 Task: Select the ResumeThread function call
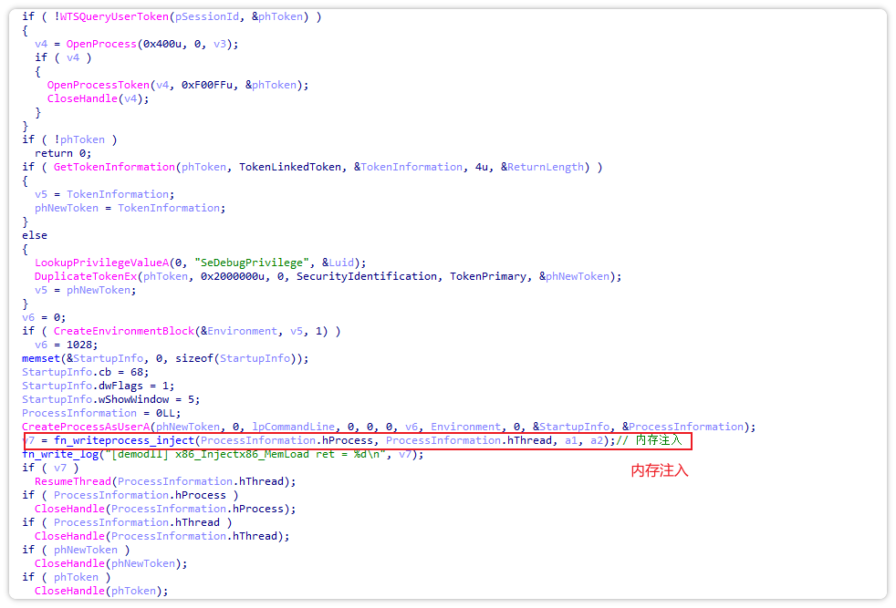(74, 481)
